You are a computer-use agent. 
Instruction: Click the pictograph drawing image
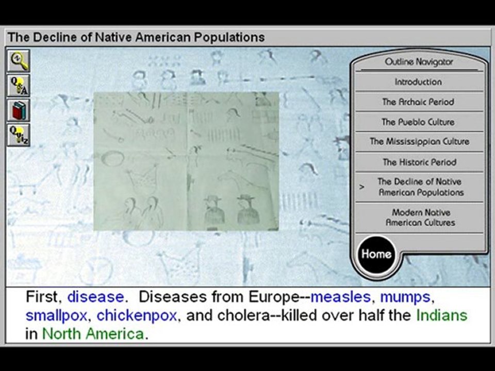tap(186, 161)
